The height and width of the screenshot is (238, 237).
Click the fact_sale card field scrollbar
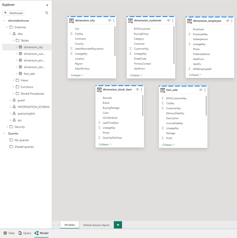point(206,106)
